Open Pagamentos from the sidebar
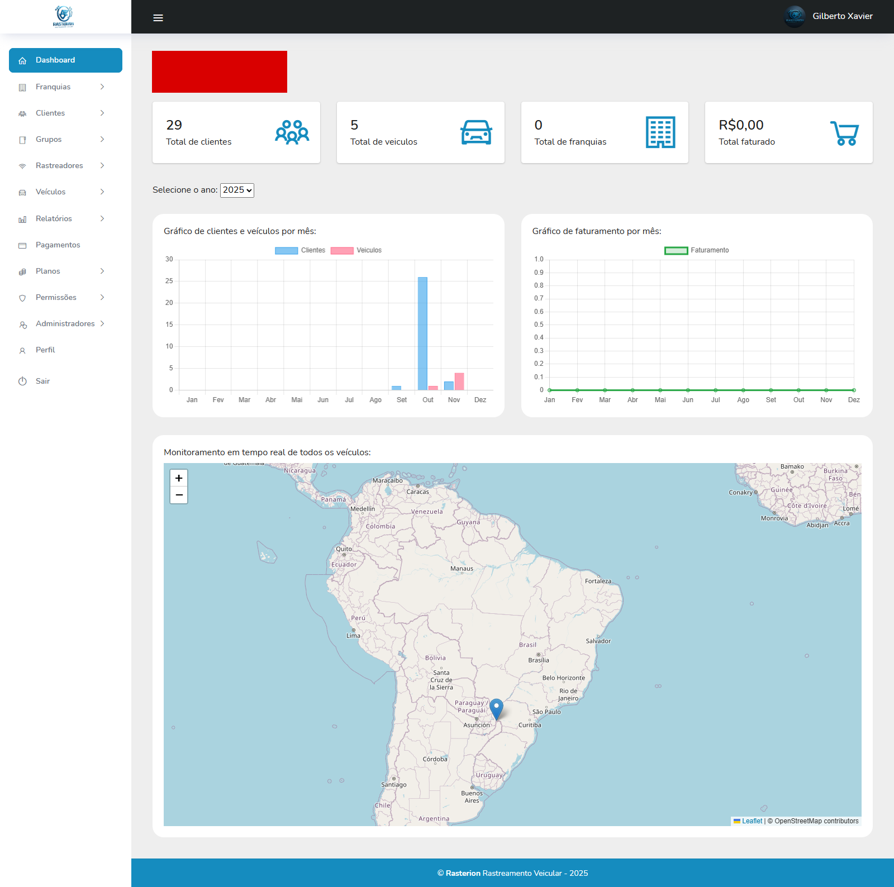 (58, 245)
